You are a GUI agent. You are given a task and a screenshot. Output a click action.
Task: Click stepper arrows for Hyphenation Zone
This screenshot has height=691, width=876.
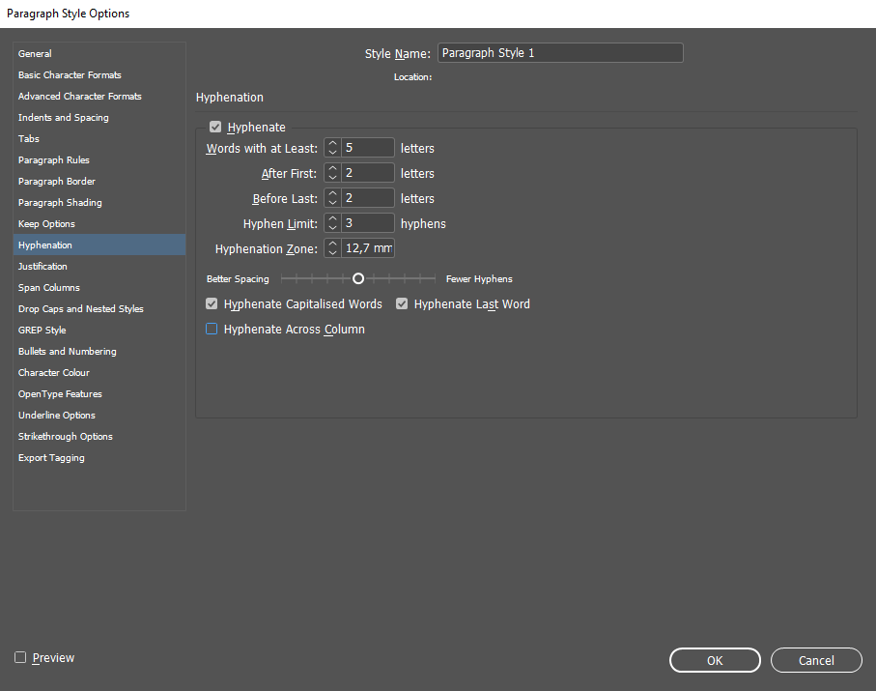click(332, 248)
